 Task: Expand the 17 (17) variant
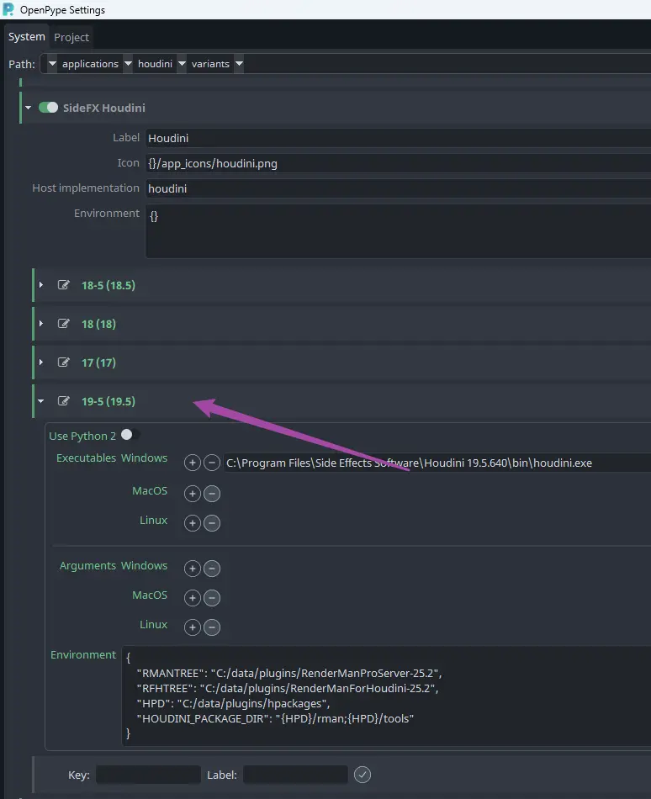coord(41,362)
